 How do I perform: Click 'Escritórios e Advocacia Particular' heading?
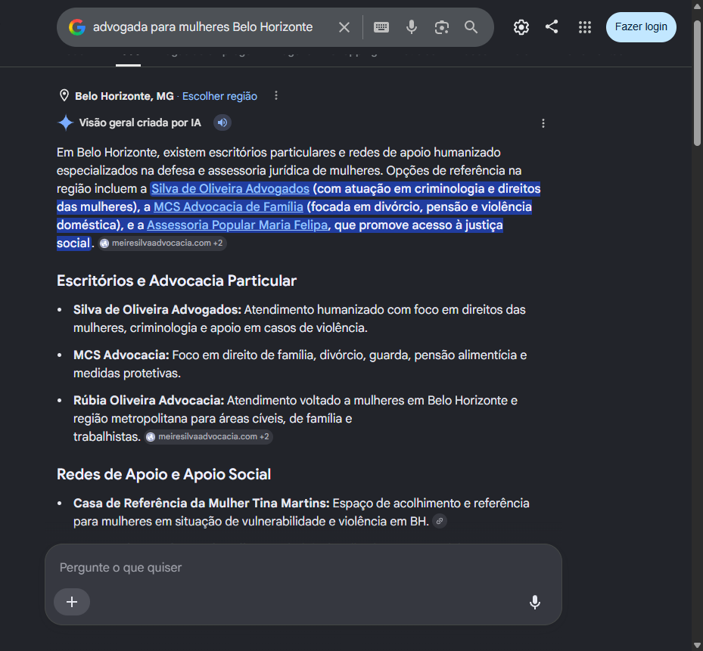176,281
